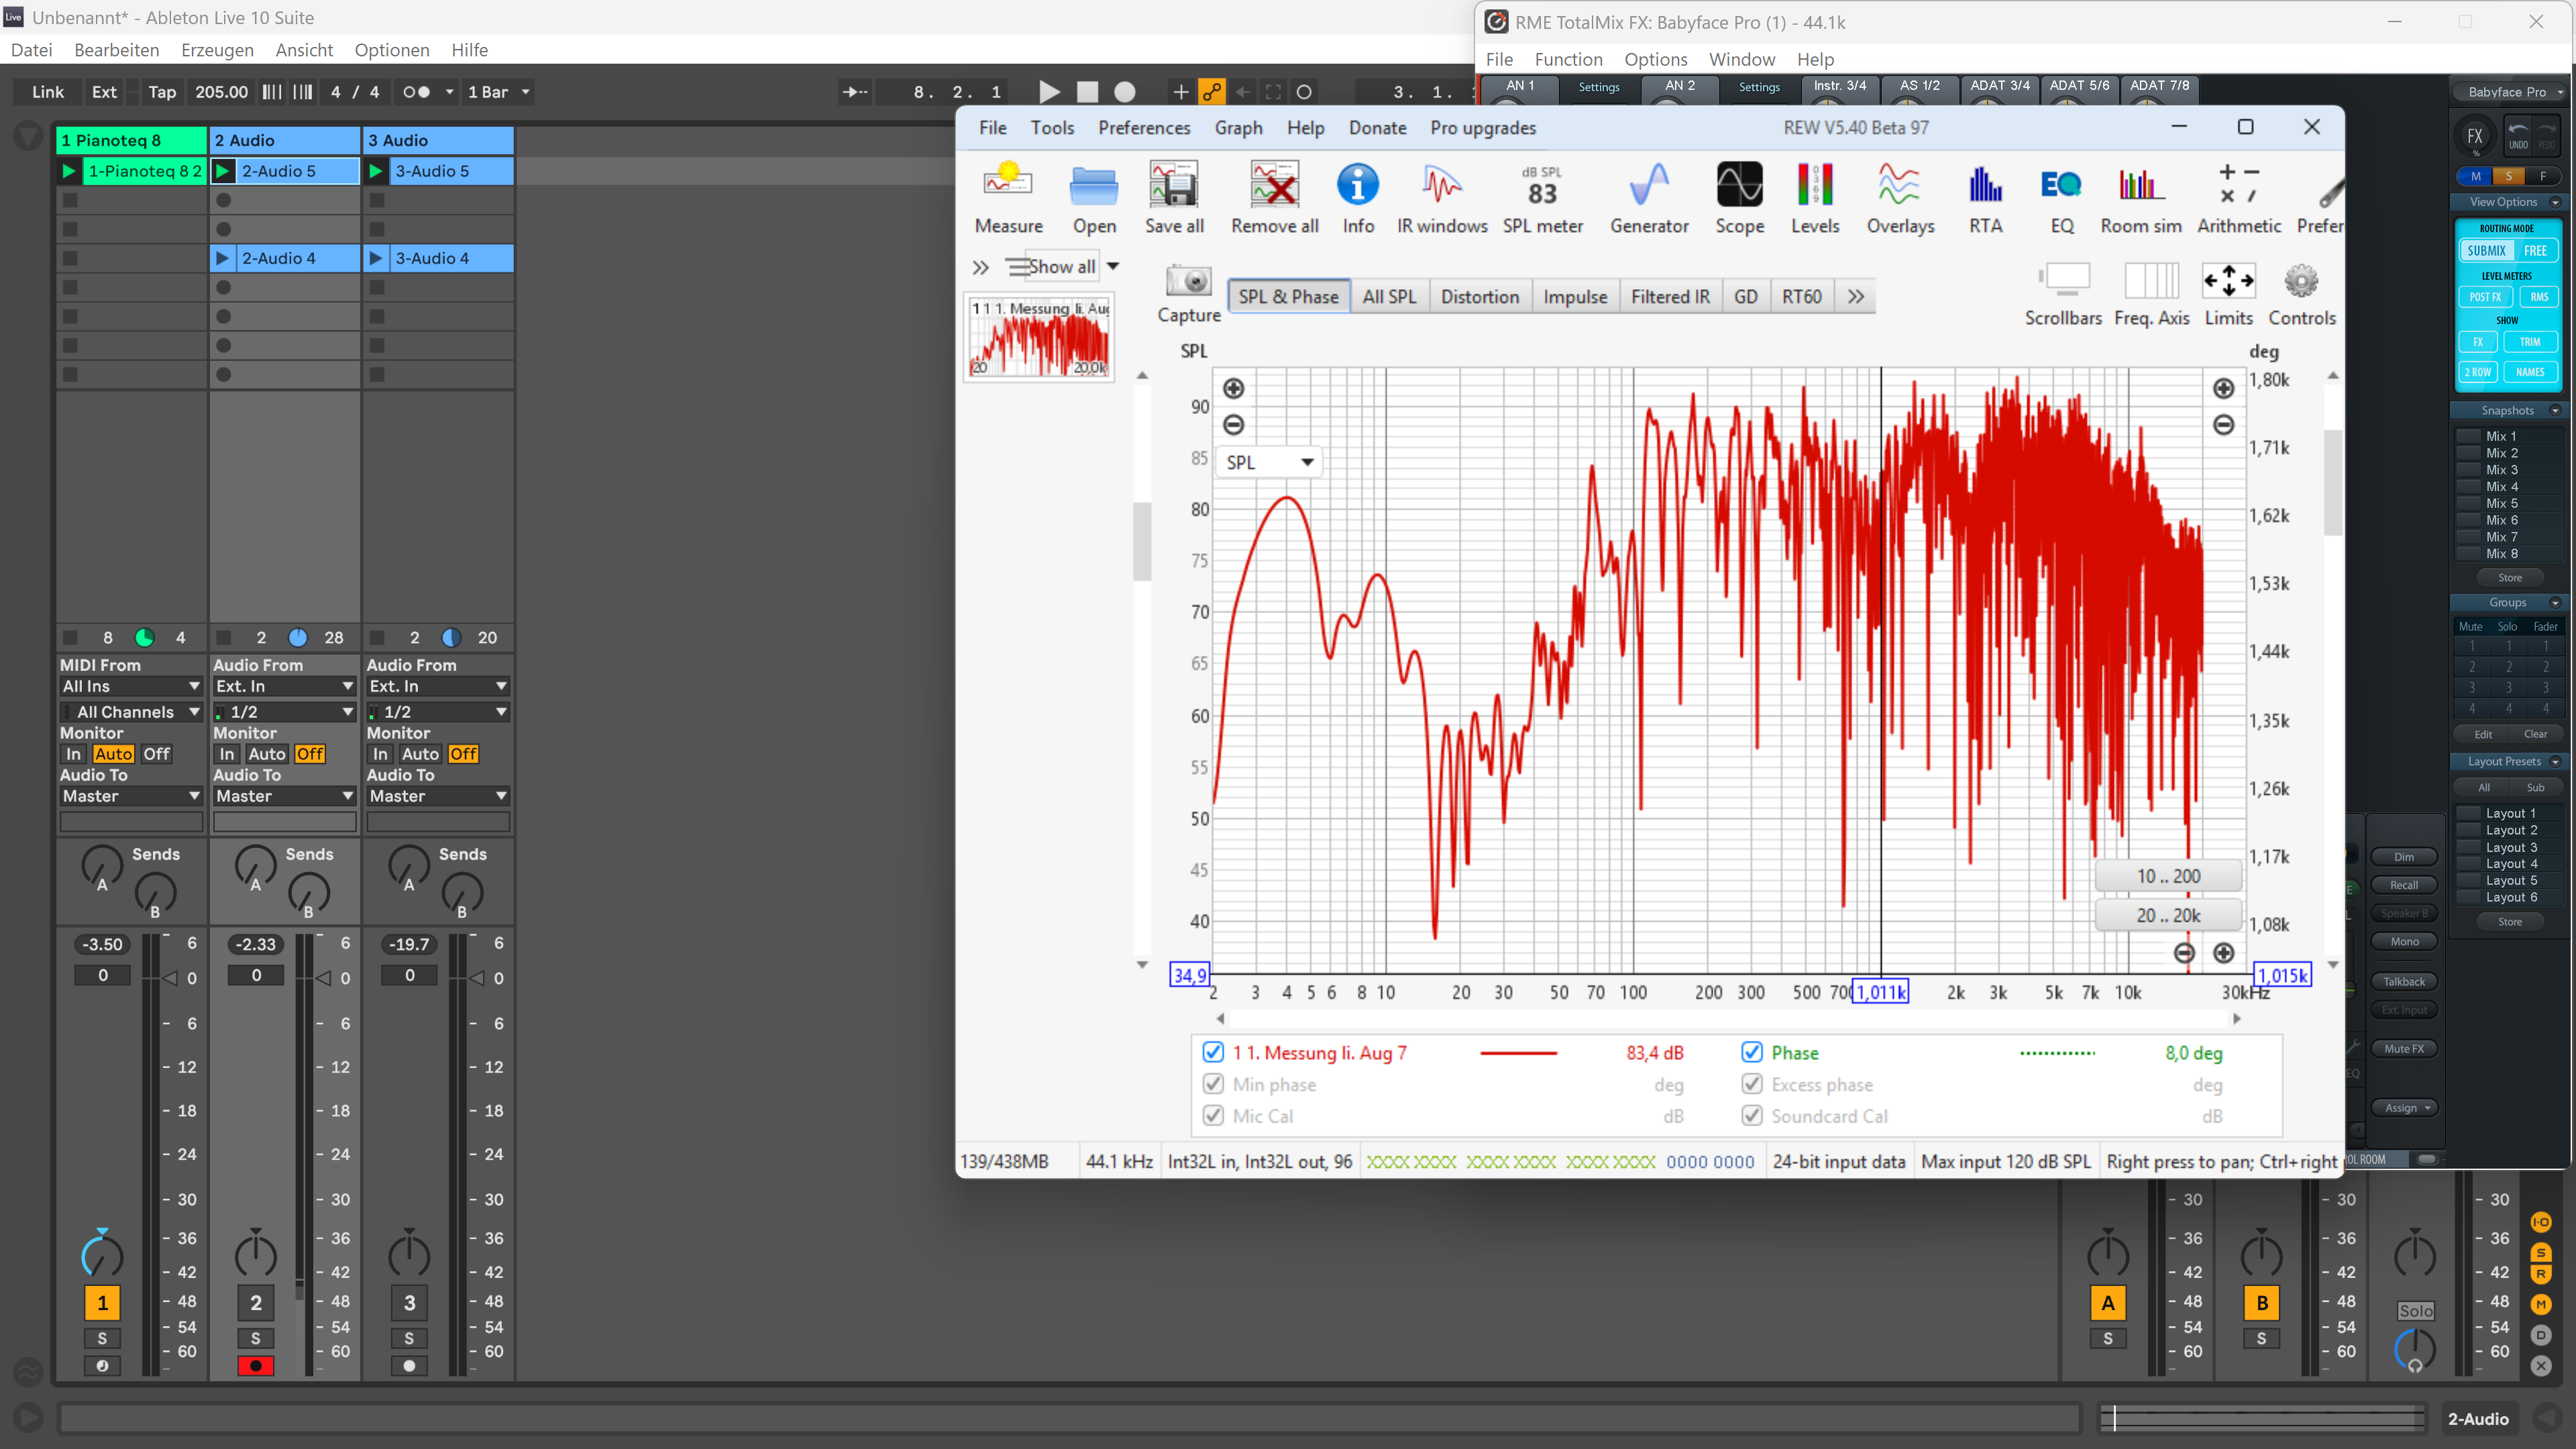Screen dimensions: 2576x1449
Task: Switch to the Impulse tab
Action: [1575, 296]
